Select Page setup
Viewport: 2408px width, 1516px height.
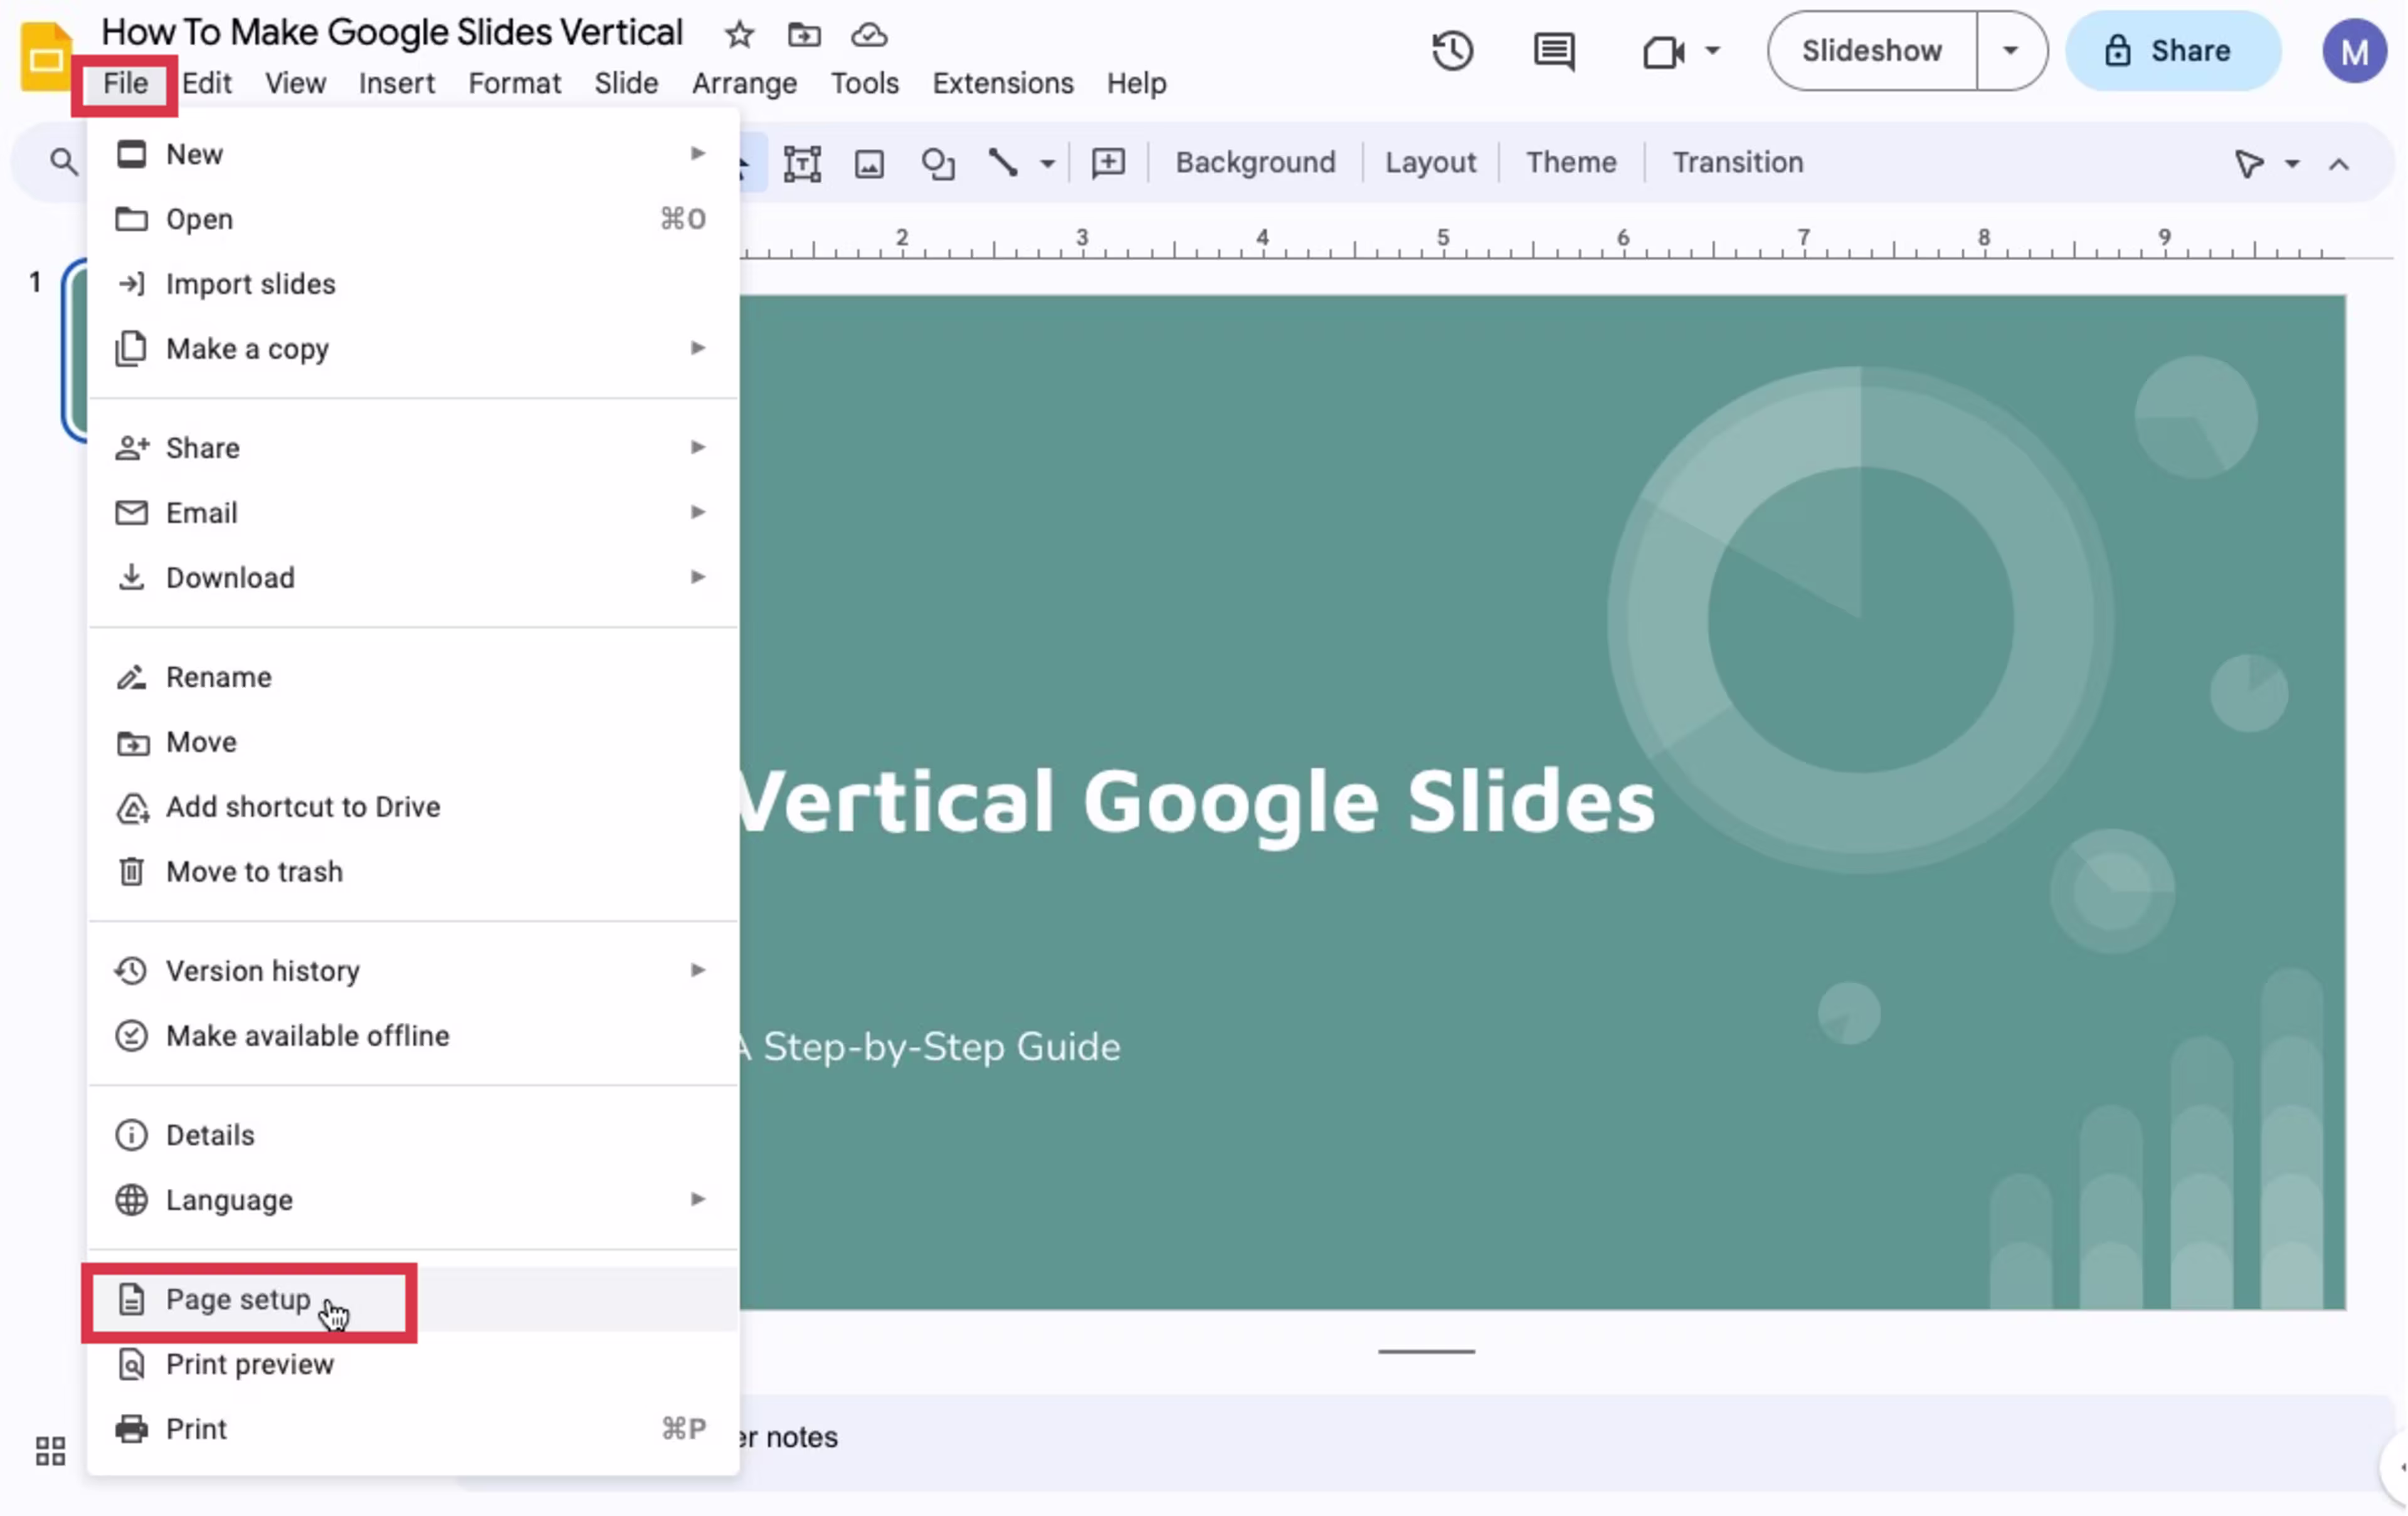pos(412,1300)
